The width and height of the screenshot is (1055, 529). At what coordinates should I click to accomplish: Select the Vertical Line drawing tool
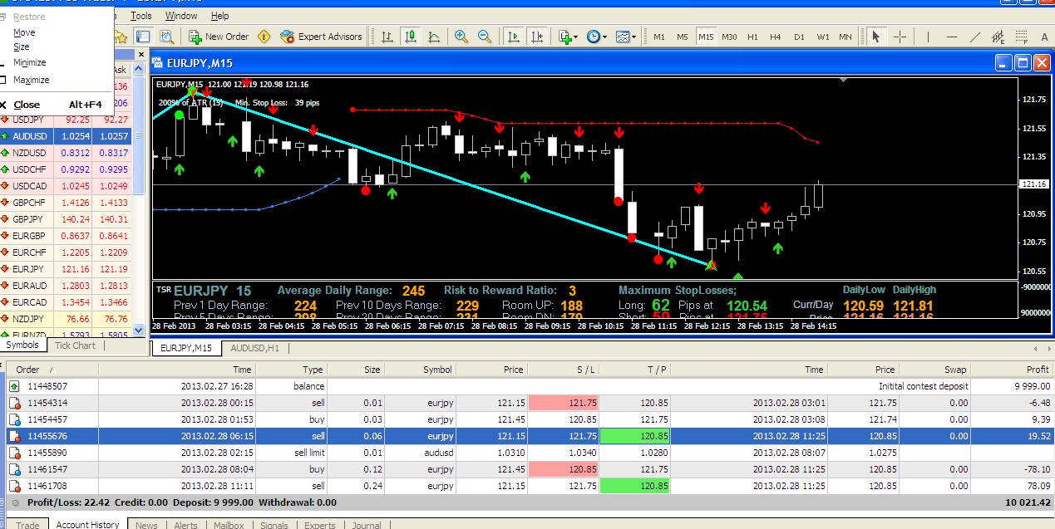(929, 37)
